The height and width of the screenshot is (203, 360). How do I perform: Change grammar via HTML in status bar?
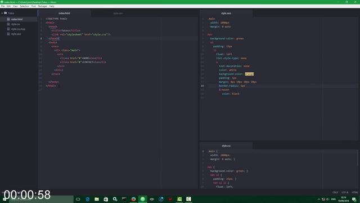(355, 192)
